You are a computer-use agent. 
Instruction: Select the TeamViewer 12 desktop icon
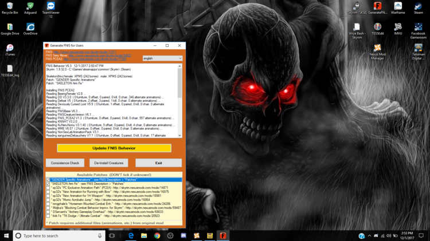pos(50,10)
